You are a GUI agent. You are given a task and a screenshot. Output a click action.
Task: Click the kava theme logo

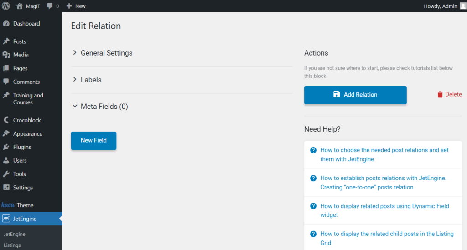8,205
